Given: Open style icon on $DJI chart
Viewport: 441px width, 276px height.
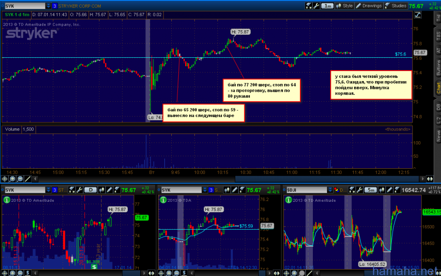Looking at the screenshot, I should (x=382, y=190).
